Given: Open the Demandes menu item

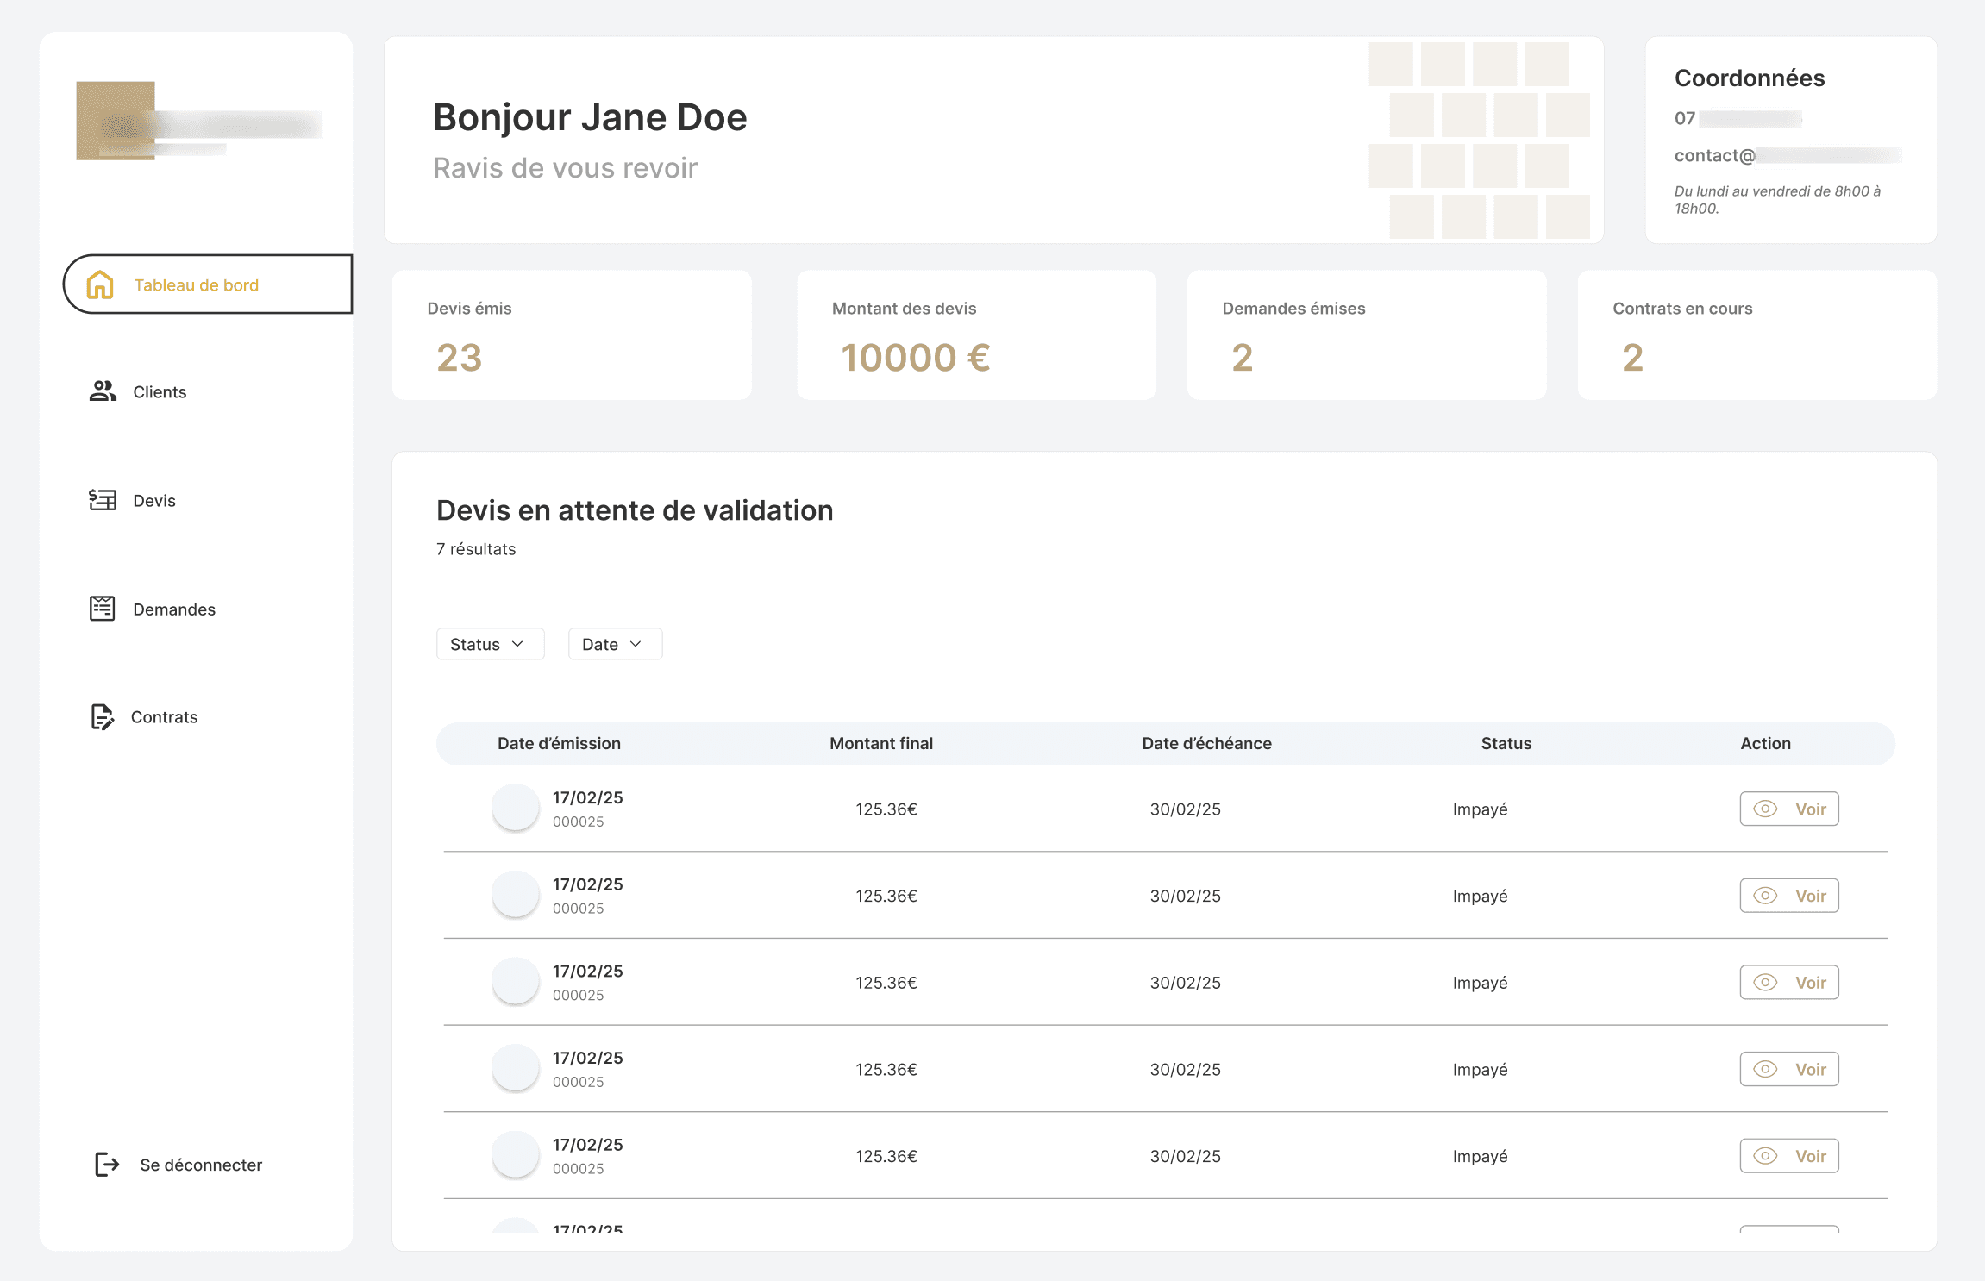Looking at the screenshot, I should (x=174, y=609).
